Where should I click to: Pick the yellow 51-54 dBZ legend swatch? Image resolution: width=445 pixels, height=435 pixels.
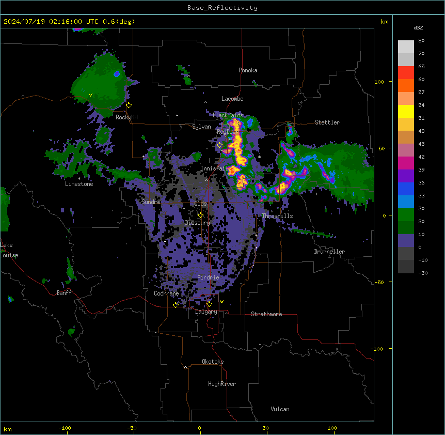pyautogui.click(x=406, y=112)
